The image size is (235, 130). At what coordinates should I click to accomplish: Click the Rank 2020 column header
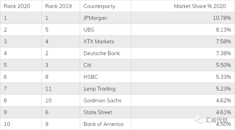[x=17, y=6]
